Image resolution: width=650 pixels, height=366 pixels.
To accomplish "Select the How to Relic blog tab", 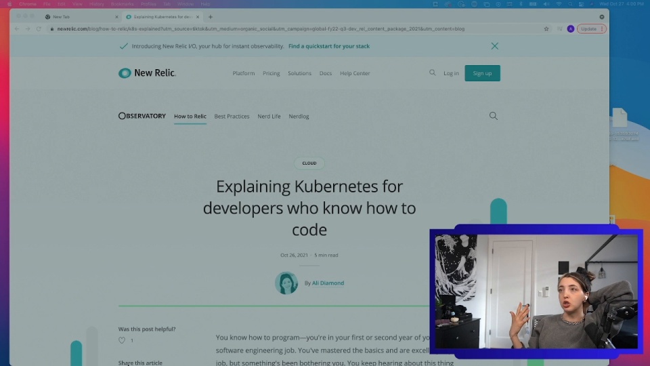I will click(190, 116).
